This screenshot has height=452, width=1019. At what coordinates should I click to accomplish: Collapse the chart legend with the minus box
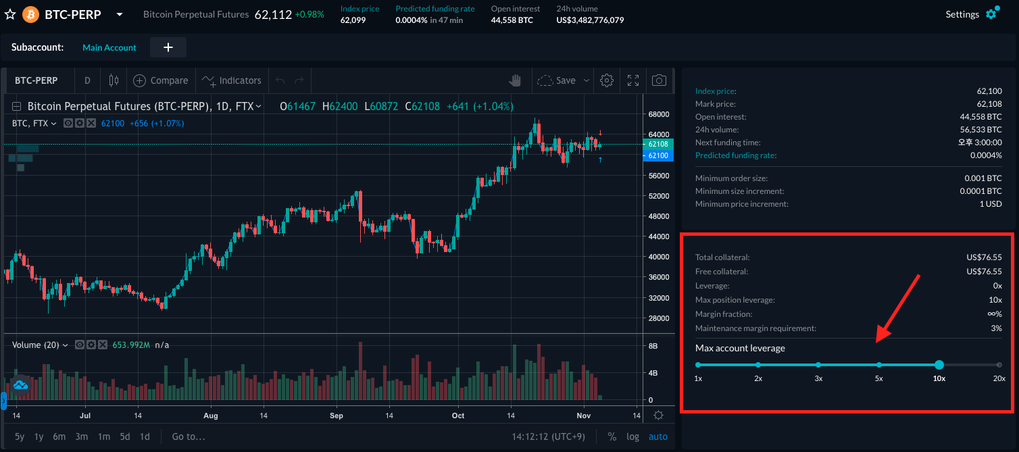coord(17,107)
